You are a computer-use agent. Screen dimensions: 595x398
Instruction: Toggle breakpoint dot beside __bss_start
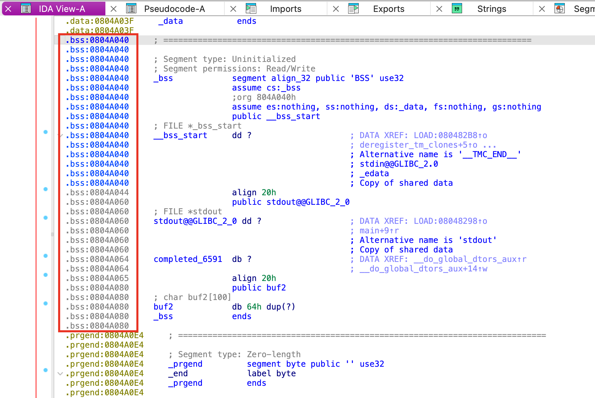pyautogui.click(x=46, y=132)
